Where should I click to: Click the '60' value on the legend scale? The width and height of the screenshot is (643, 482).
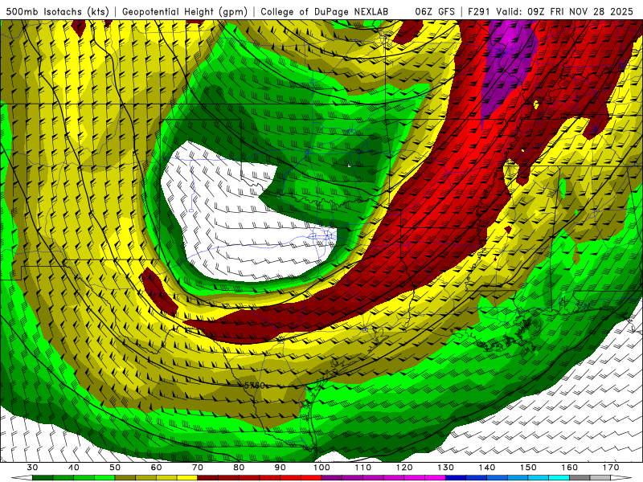click(x=156, y=468)
